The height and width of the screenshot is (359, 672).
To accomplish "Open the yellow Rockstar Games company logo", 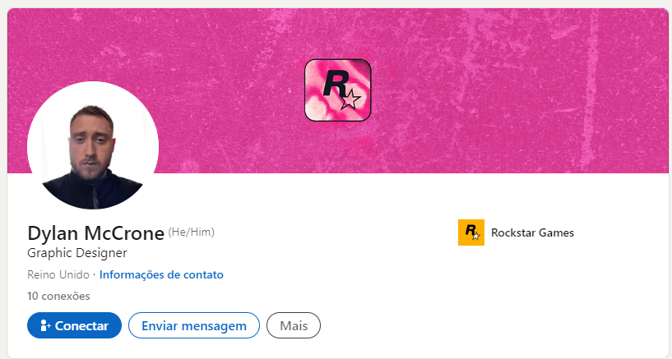I will [471, 232].
